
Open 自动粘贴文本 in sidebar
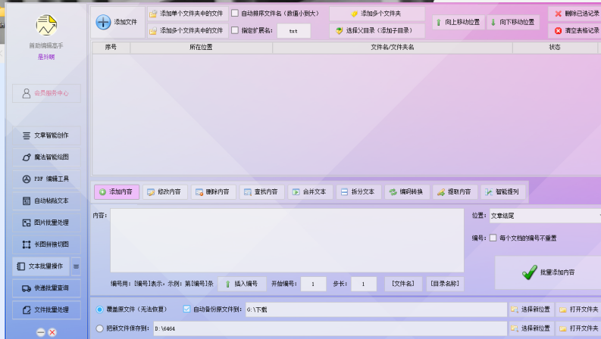pyautogui.click(x=46, y=201)
